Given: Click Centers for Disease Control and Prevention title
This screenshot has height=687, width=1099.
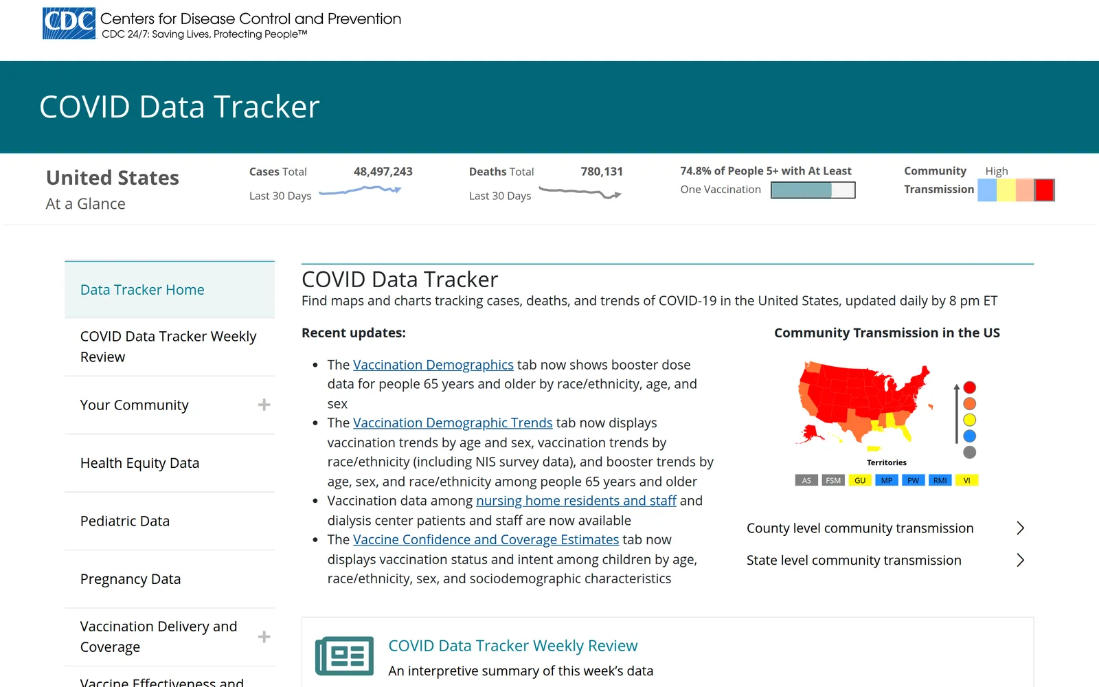Looking at the screenshot, I should [251, 19].
